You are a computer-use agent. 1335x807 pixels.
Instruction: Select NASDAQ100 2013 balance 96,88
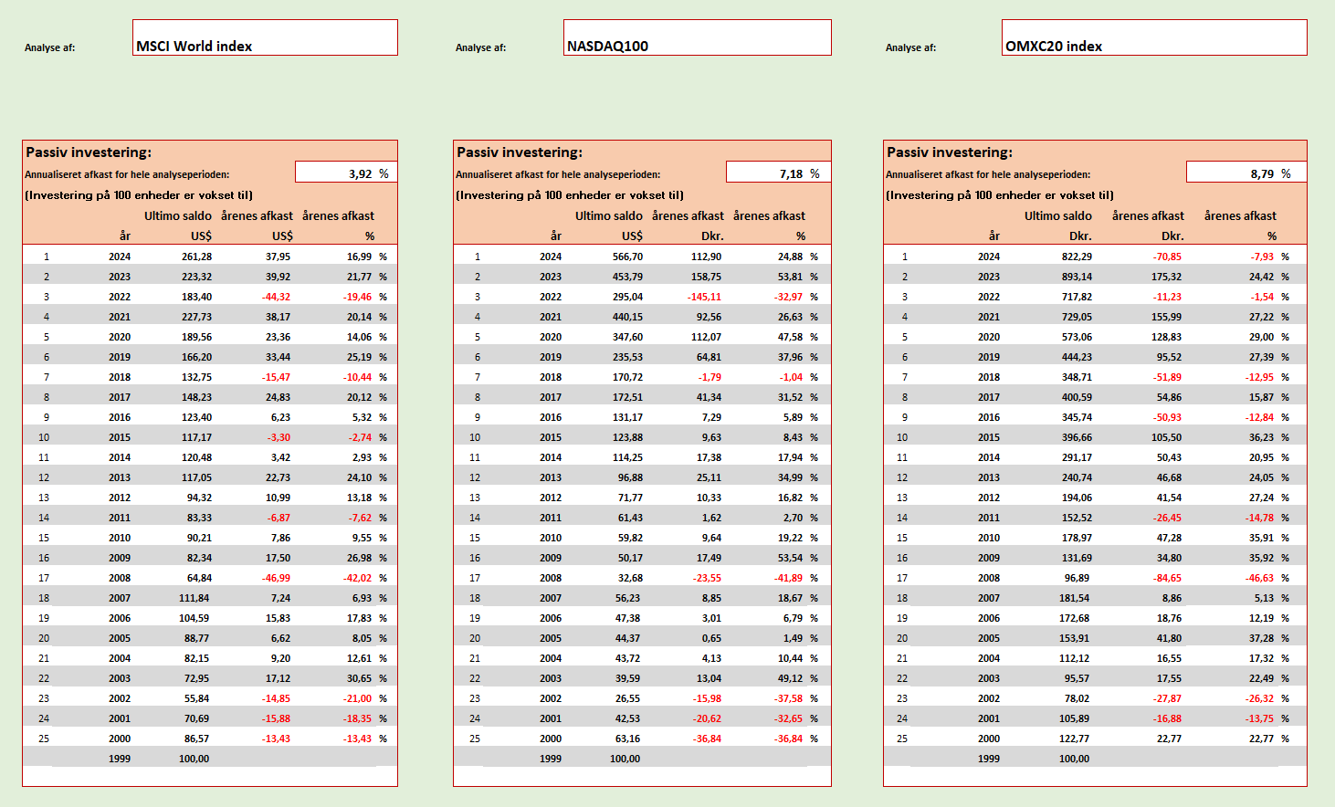tap(630, 477)
